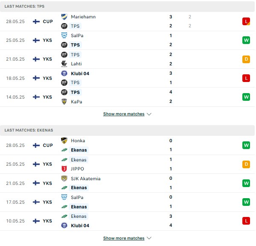
Task: Select the Last Matches: Ekenas header
Action: (x=127, y=130)
